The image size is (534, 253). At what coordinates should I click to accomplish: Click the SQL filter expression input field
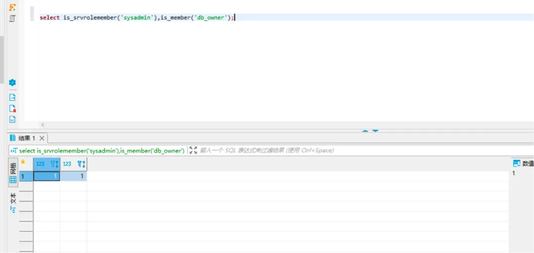point(297,150)
